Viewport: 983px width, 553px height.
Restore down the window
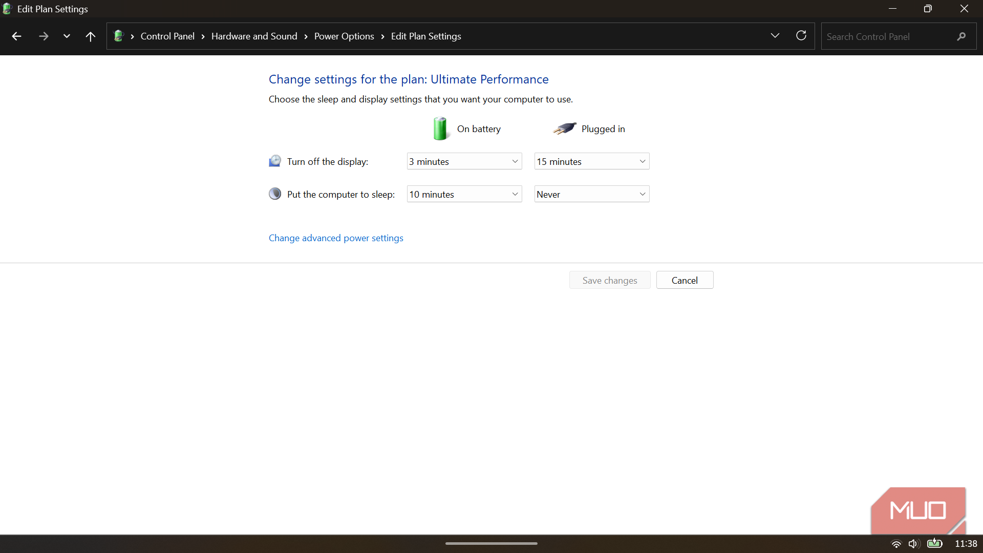point(928,9)
